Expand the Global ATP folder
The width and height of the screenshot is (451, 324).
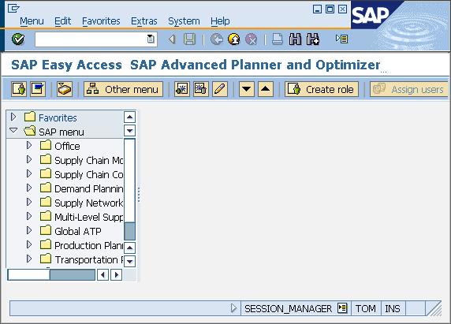28,230
